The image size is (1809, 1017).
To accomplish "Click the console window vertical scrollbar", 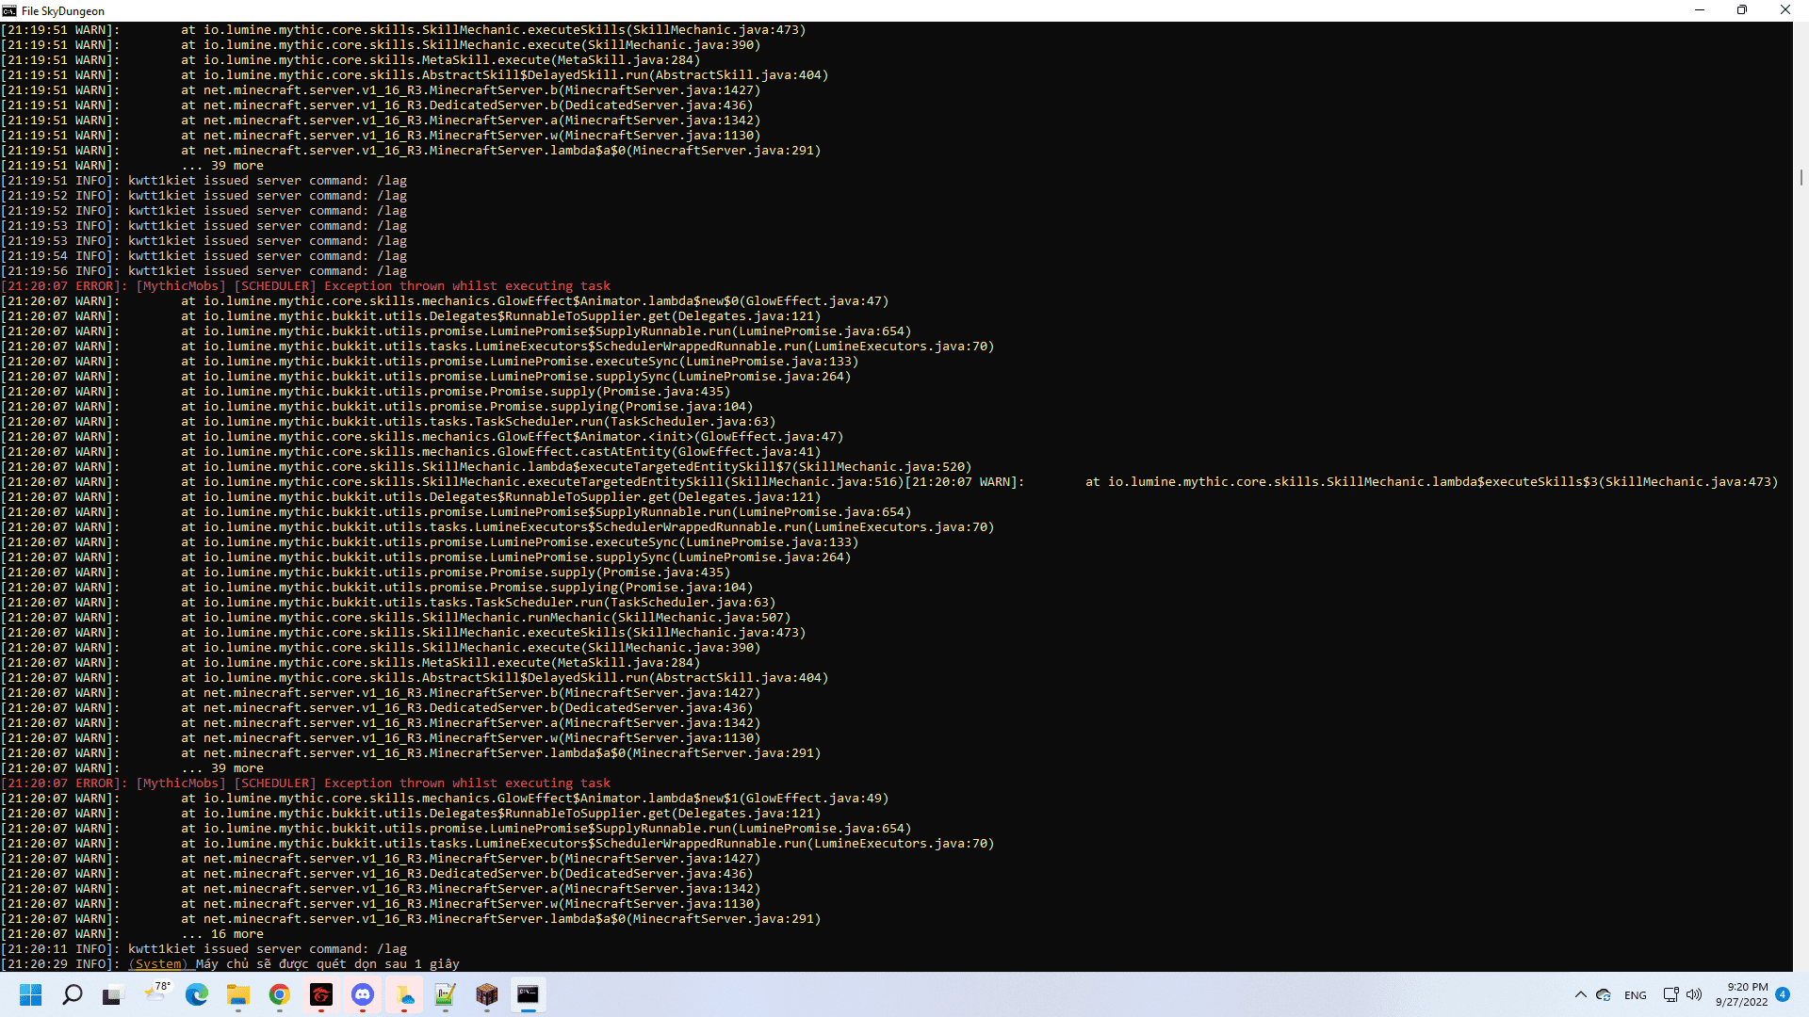I will (x=1801, y=177).
